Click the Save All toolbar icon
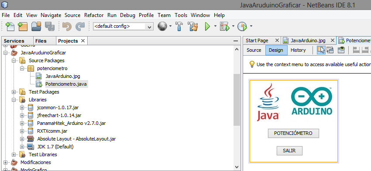This screenshot has width=371, height=171. tap(49, 26)
